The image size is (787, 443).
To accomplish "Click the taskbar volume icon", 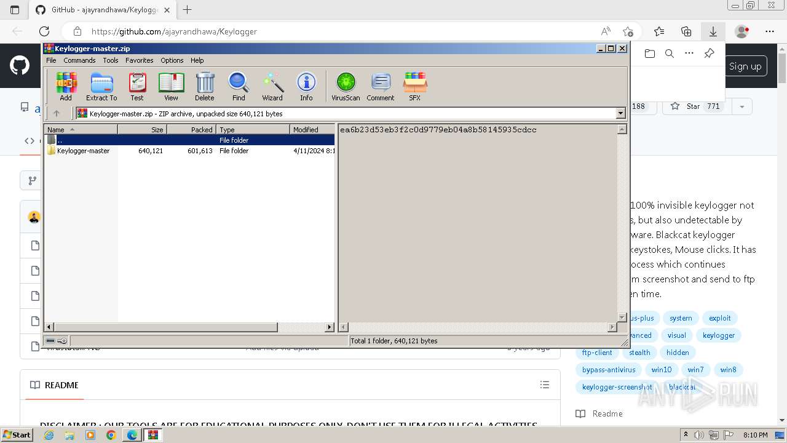I will point(700,435).
